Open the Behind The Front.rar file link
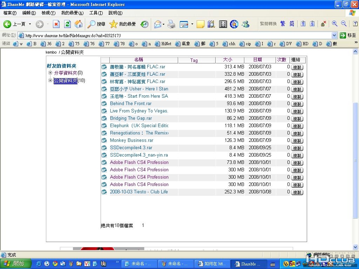Screen dimensions: 359x269 tap(131, 104)
